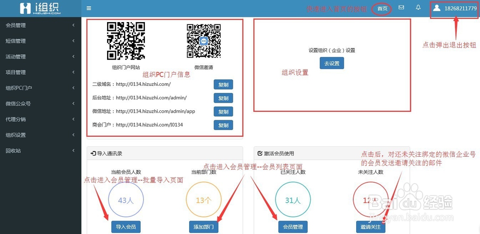Image resolution: width=480 pixels, height=234 pixels.
Task: Open the notifications bell icon
Action: tap(418, 7)
